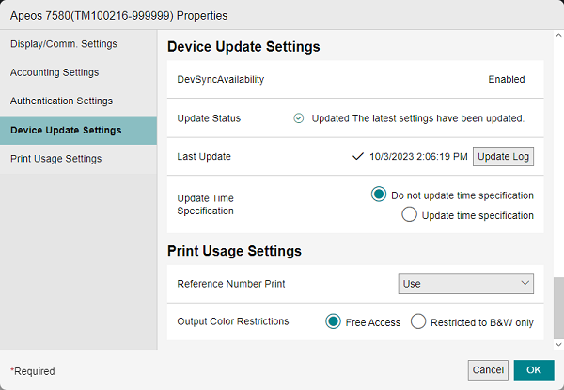Click the 10/3/2023 2:06:19 PM timestamp
Image resolution: width=564 pixels, height=390 pixels.
point(418,156)
